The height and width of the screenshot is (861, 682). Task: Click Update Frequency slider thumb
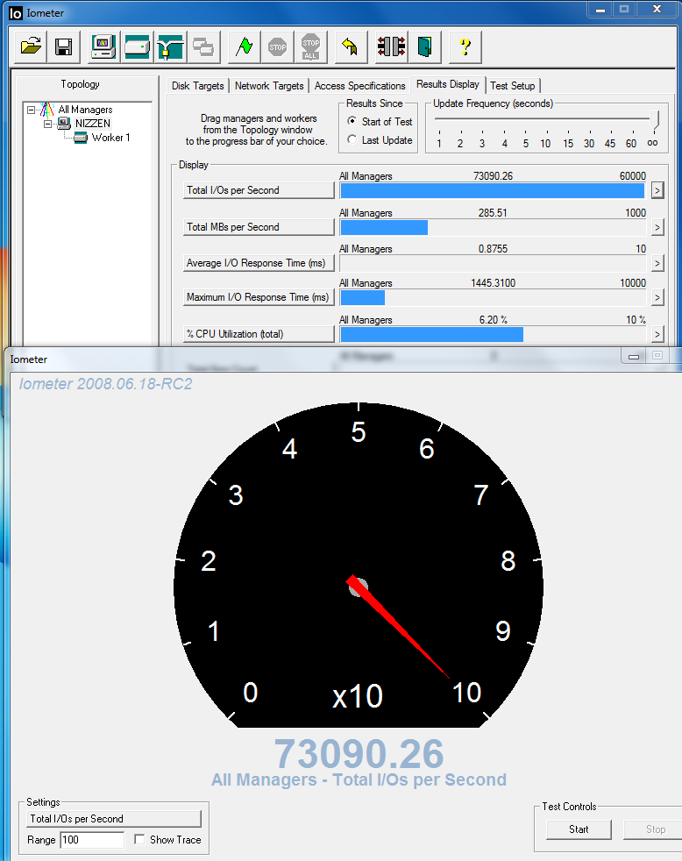pos(655,120)
